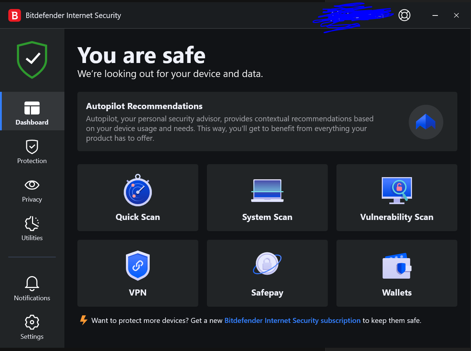
Task: Click the Bitdefender red B logo
Action: 15,15
